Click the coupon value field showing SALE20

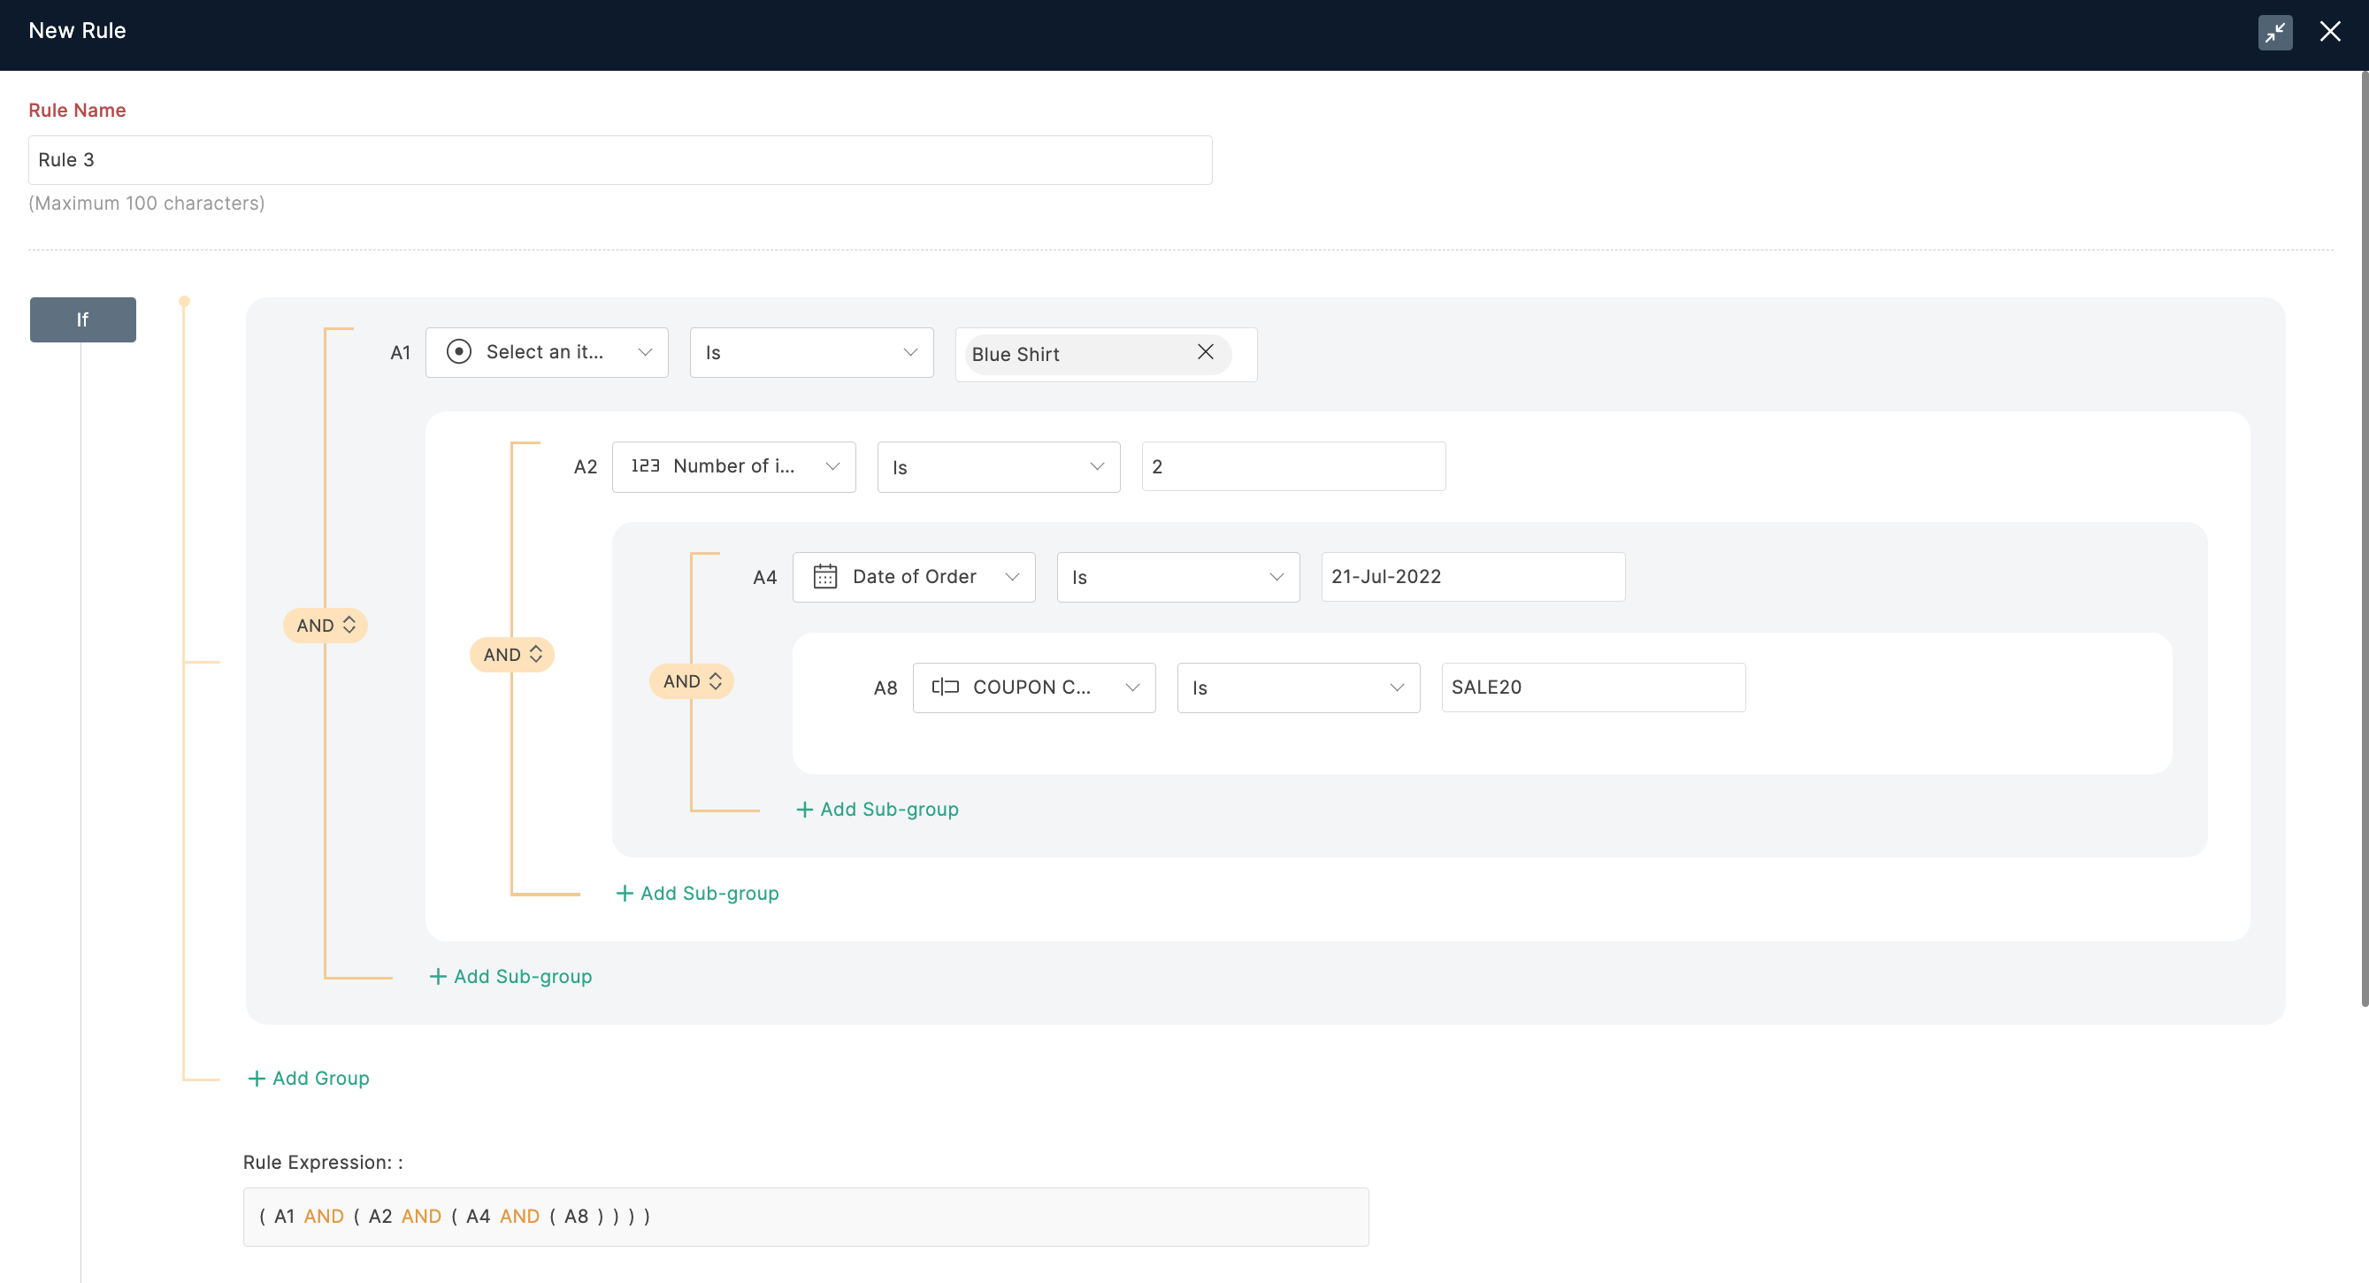(1593, 687)
